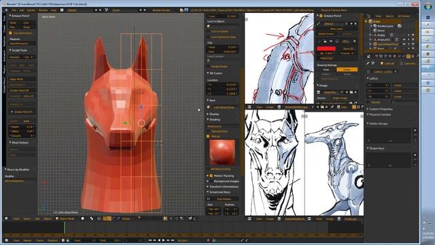The height and width of the screenshot is (245, 435).
Task: Click the grease pencil datablock pencil icon
Action: pos(319,24)
